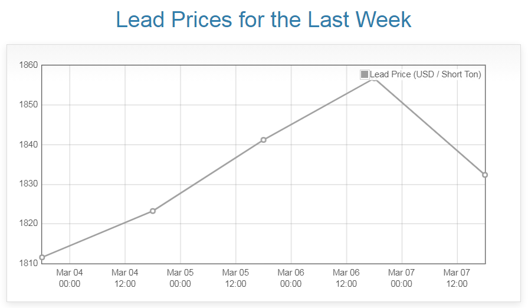Click the "Mar 06 12:00" x-axis label
Viewport: 528px width, 308px height.
coord(346,278)
